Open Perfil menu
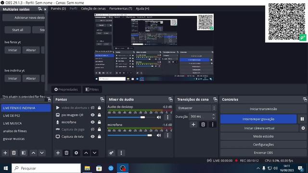Screen dimensions: 308x173 (74, 9)
